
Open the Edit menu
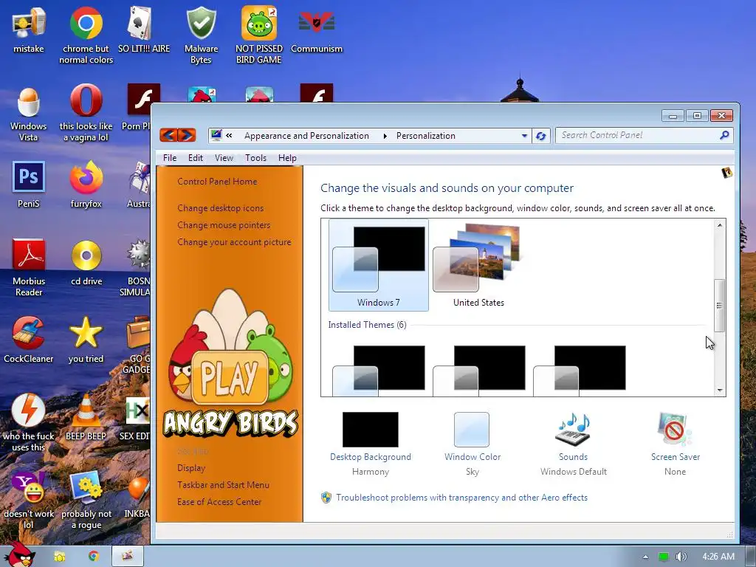click(195, 158)
